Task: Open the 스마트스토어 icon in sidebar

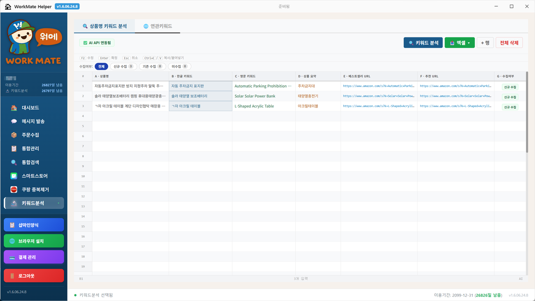Action: tap(14, 176)
